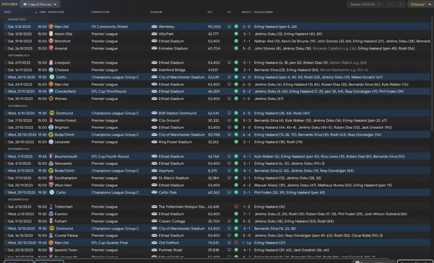Tick the check circle for Sat, 2/9/2023 fixture

click(6, 63)
